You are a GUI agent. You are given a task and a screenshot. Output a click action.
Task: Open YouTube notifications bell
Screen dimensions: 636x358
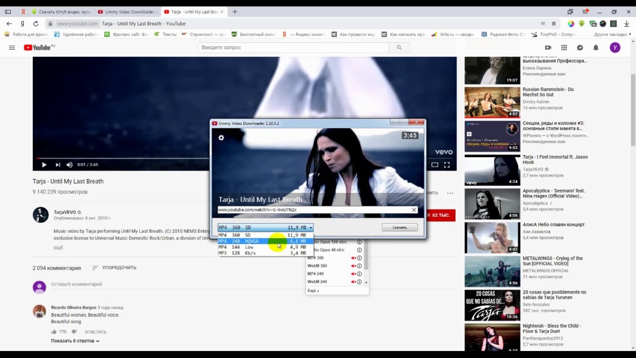596,48
